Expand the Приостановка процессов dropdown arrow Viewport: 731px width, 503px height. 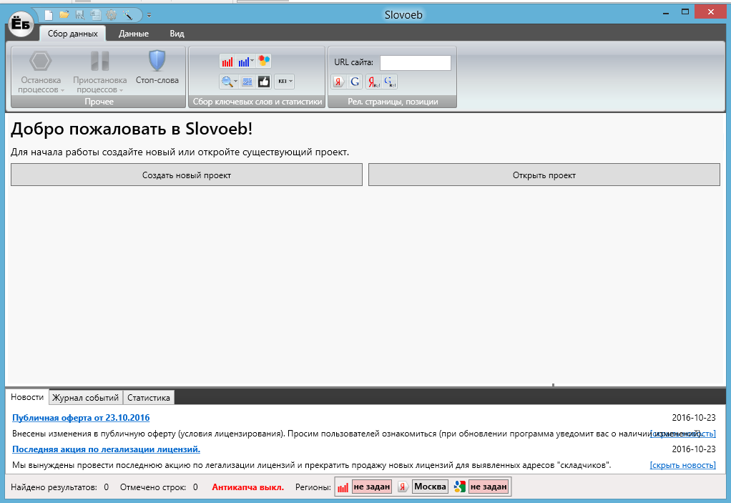tap(121, 90)
